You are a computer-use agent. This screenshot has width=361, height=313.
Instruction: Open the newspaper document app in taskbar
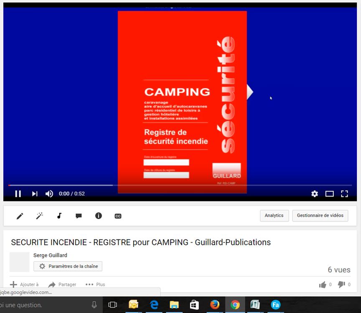tap(255, 305)
